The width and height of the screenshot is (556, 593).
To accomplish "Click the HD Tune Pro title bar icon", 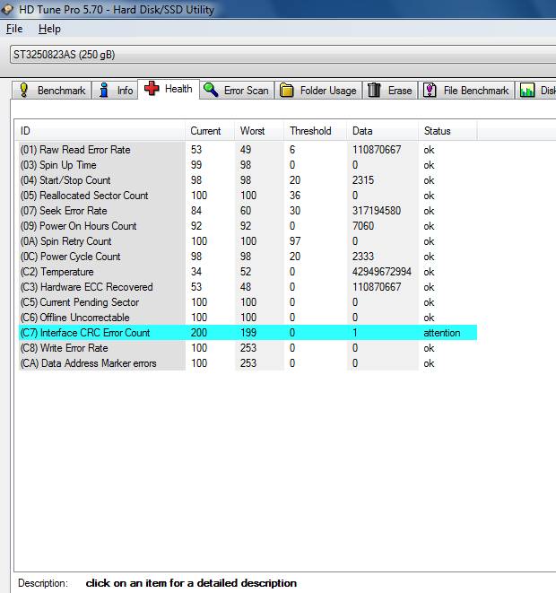I will point(7,9).
